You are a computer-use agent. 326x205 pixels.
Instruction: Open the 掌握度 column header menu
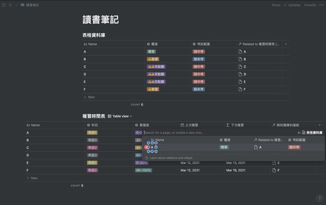coord(156,125)
